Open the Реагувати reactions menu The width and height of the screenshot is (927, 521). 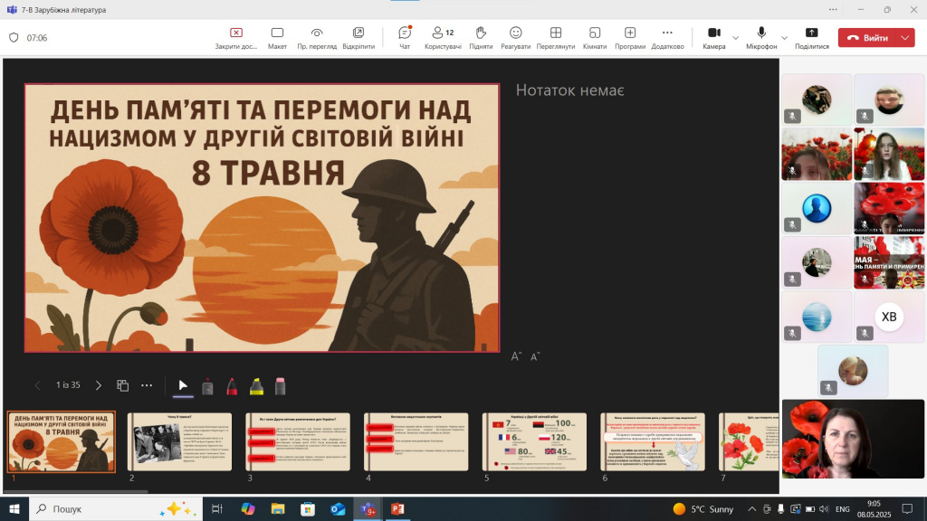coord(516,34)
